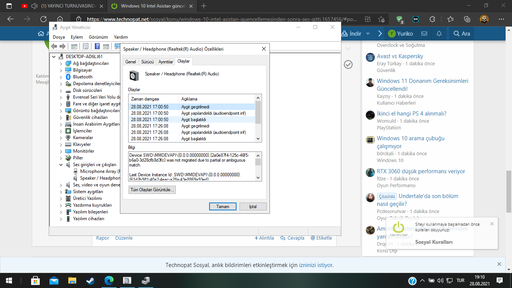The height and width of the screenshot is (288, 512).
Task: Click the forward arrow in Aygıt Yöneticisi toolbar
Action: pos(62,46)
